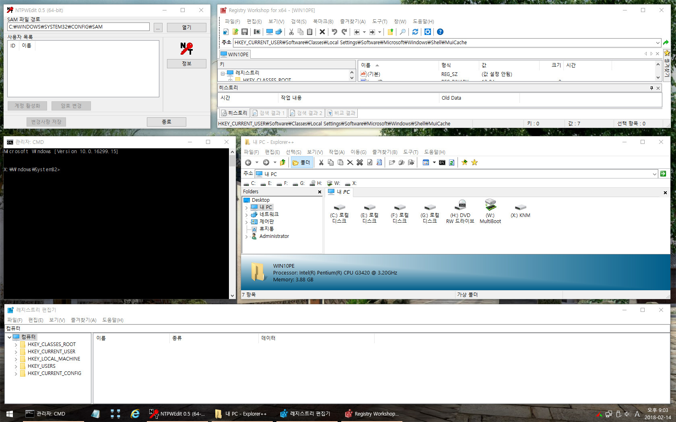The image size is (676, 422).
Task: Click the local computer registry icon in Registry Workshop
Action: [270, 32]
